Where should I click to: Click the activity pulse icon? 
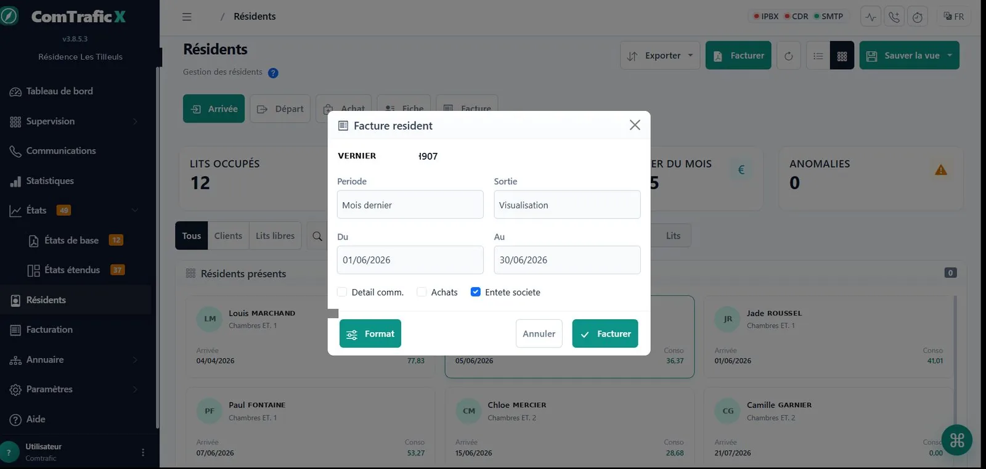click(870, 17)
